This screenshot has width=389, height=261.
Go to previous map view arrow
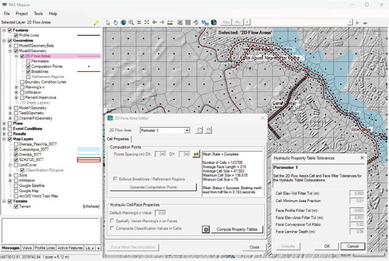coord(154,22)
